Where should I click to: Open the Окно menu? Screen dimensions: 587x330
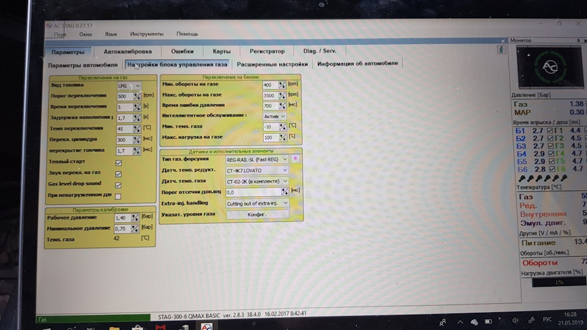[x=86, y=34]
